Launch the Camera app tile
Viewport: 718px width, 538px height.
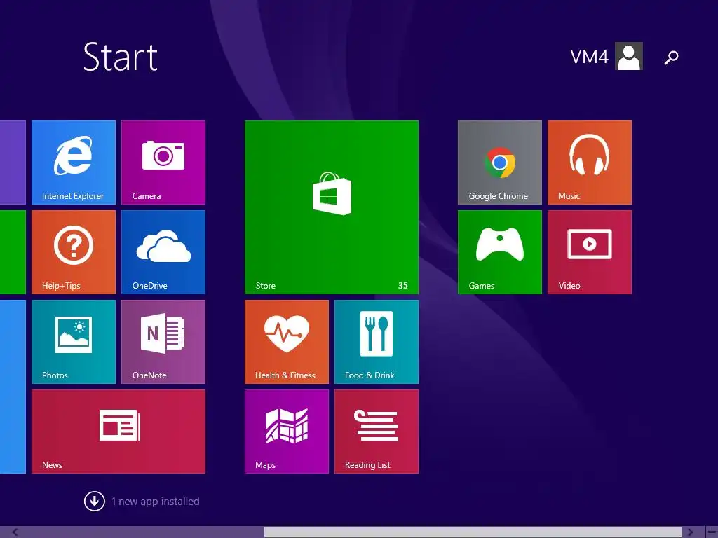[163, 163]
